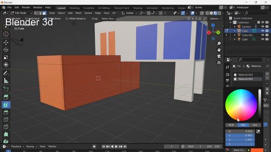Hide Cube.001 in viewport
Screen dimensions: 271x152
(263, 35)
